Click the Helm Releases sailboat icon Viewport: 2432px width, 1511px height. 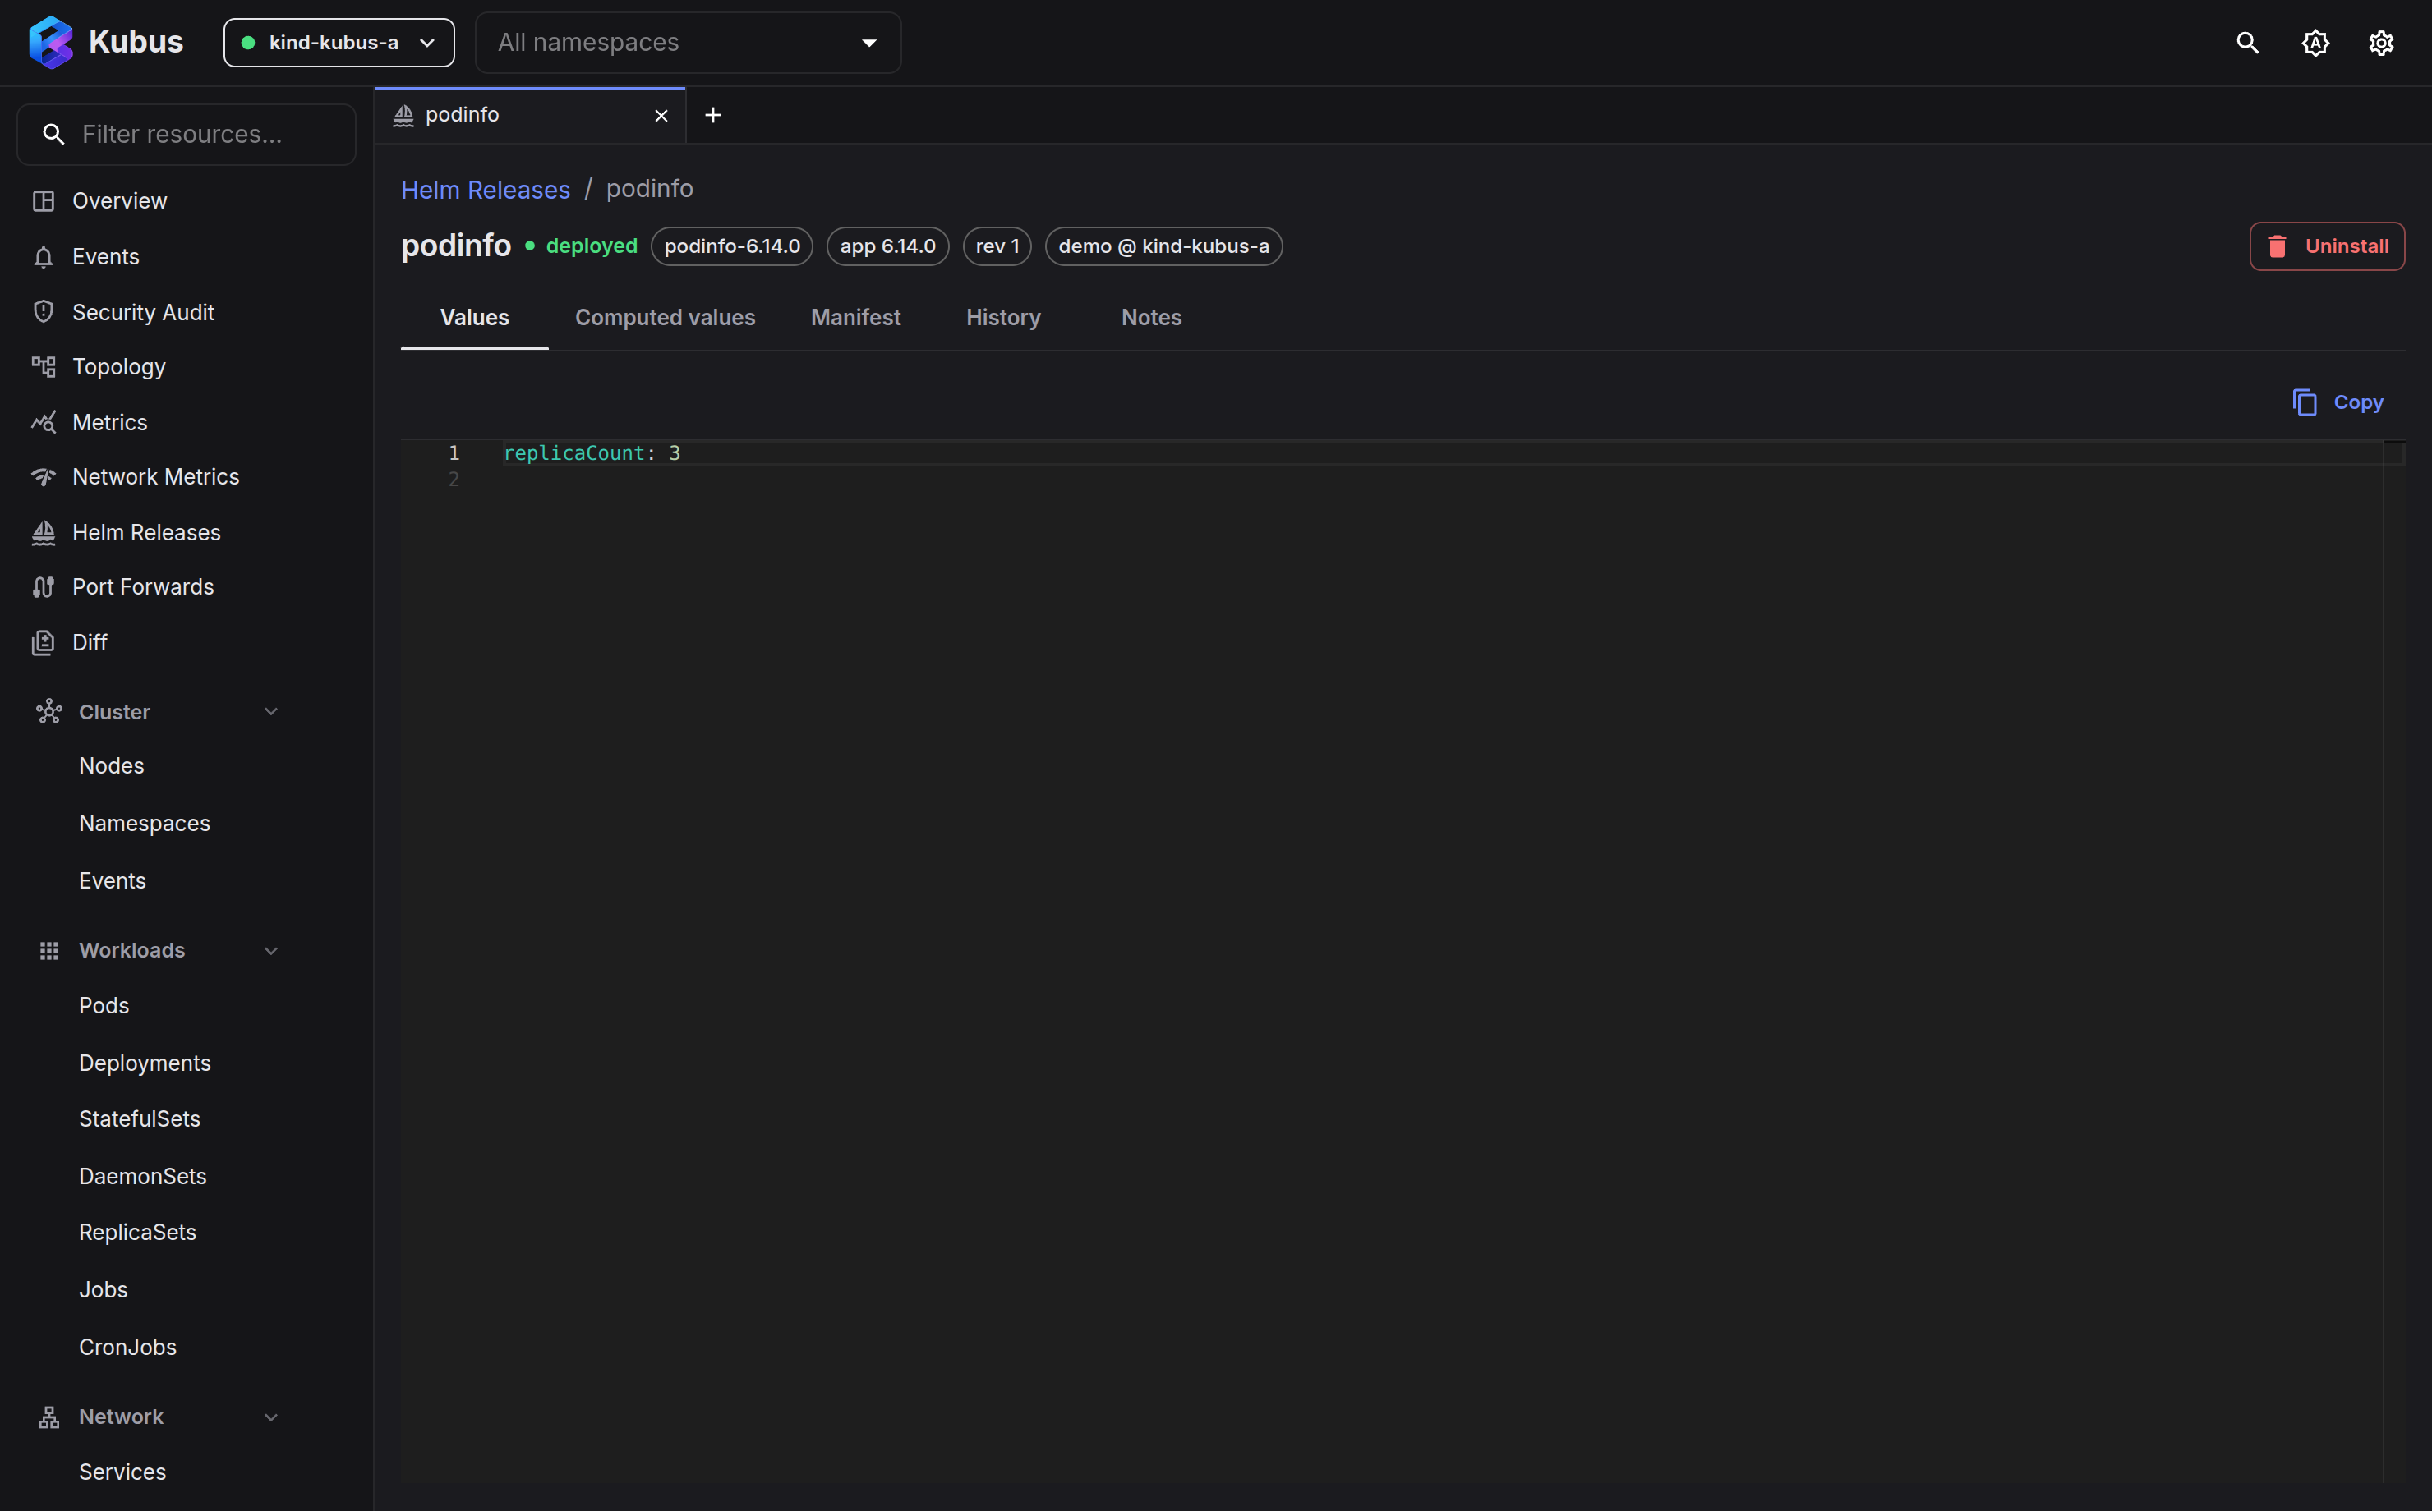(43, 533)
